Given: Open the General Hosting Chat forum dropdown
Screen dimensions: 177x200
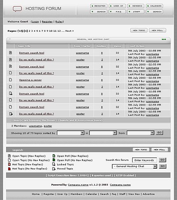Looking at the screenshot, I should (x=135, y=166).
